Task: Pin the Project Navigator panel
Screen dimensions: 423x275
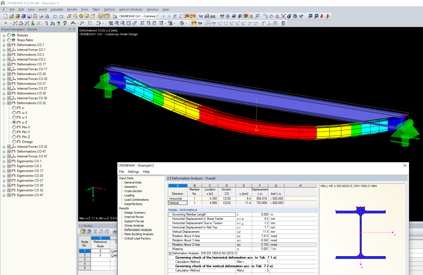Action: [x=69, y=29]
